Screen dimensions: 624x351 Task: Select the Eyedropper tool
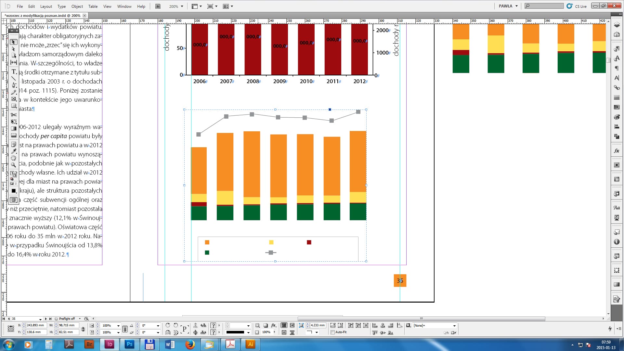pyautogui.click(x=14, y=151)
